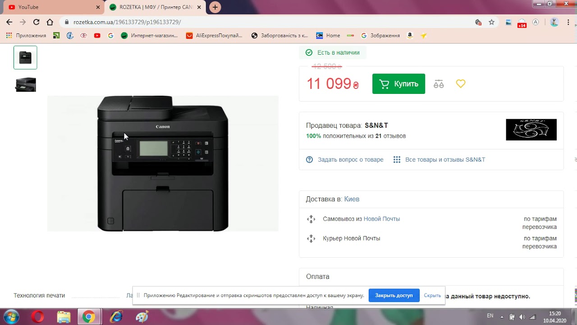Image resolution: width=577 pixels, height=325 pixels.
Task: Open Заборгованість bookmark
Action: [279, 35]
